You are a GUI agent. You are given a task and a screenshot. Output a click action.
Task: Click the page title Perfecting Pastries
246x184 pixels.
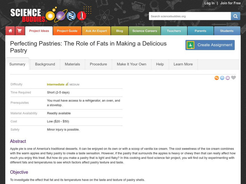click(88, 47)
